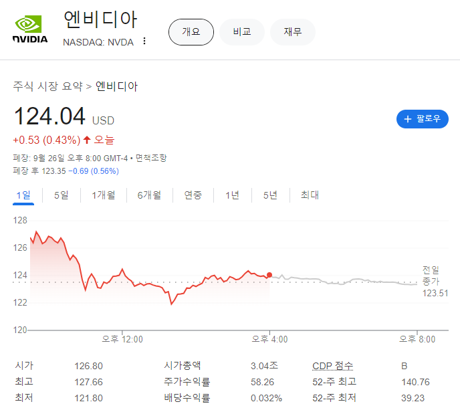Screen dimensions: 460x412
Task: Show the 6개월 chart range
Action: point(149,195)
